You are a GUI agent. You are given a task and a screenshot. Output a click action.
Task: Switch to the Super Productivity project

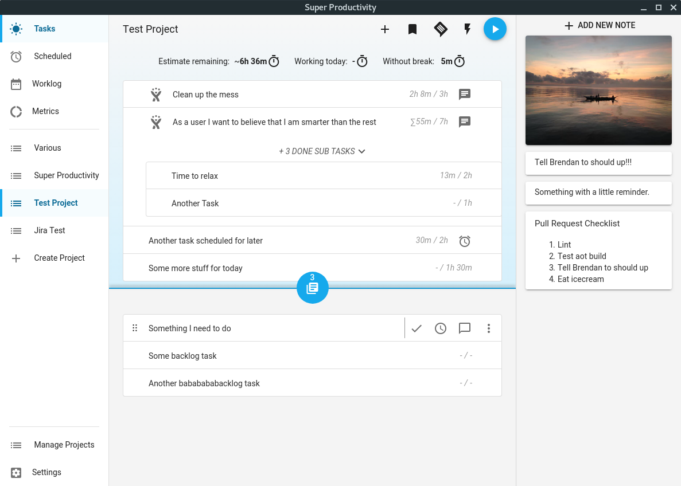coord(55,175)
